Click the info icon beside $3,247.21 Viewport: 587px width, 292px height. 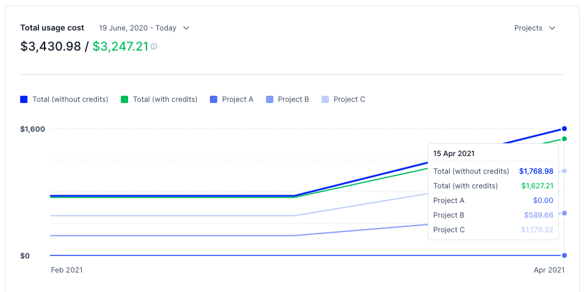pyautogui.click(x=154, y=47)
